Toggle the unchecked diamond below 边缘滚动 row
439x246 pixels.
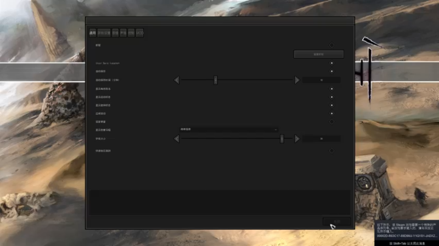[331, 121]
